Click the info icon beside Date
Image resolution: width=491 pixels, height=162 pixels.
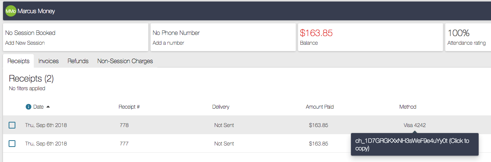(29, 107)
